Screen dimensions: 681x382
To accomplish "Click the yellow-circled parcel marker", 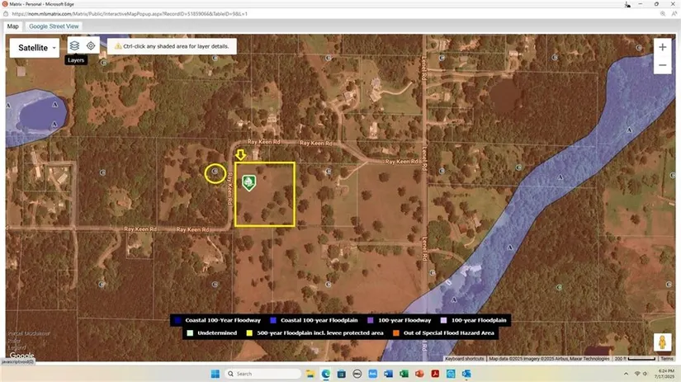I will [x=215, y=172].
